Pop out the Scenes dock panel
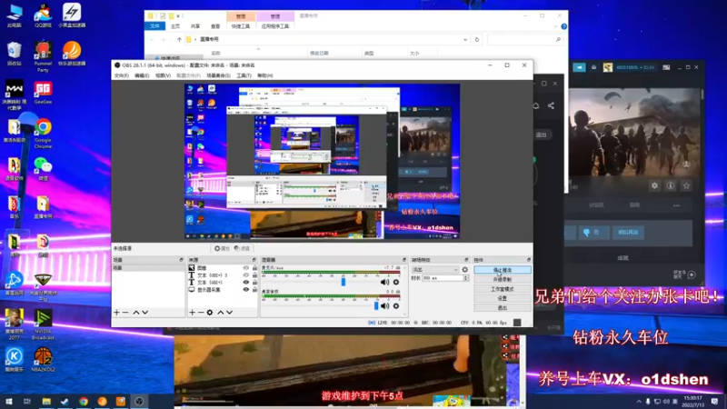 181,260
